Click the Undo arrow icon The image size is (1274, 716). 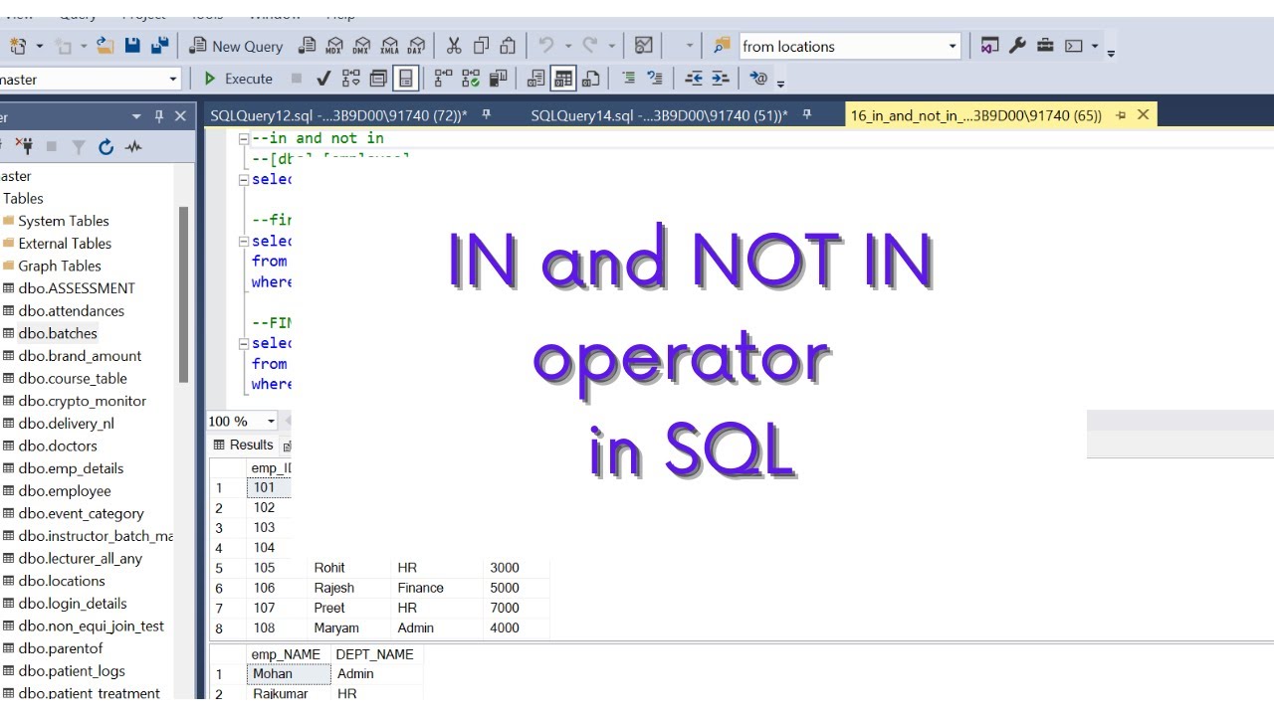(545, 46)
